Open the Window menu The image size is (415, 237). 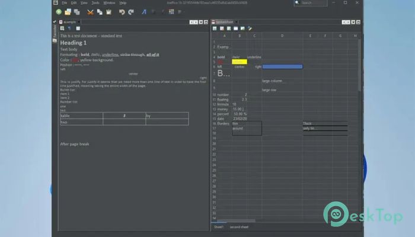109,3
